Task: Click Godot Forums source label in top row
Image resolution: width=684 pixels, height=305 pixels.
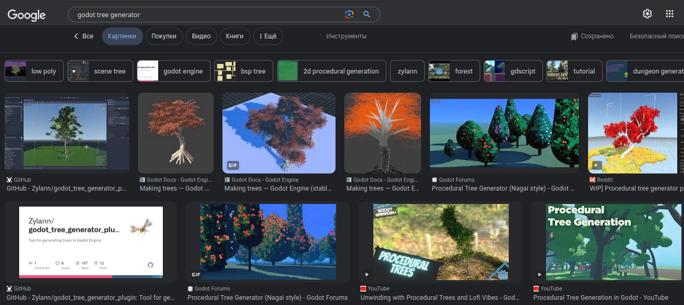Action: tap(453, 180)
